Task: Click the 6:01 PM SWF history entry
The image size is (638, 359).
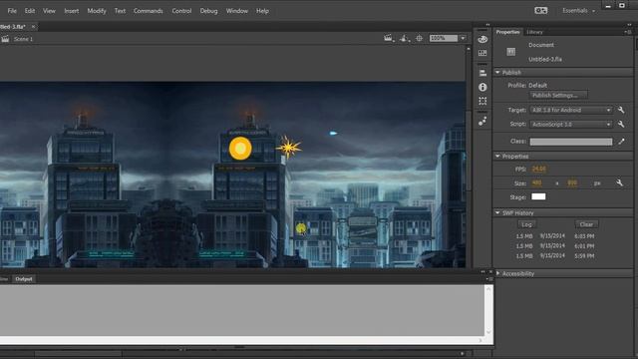Action: tap(555, 246)
